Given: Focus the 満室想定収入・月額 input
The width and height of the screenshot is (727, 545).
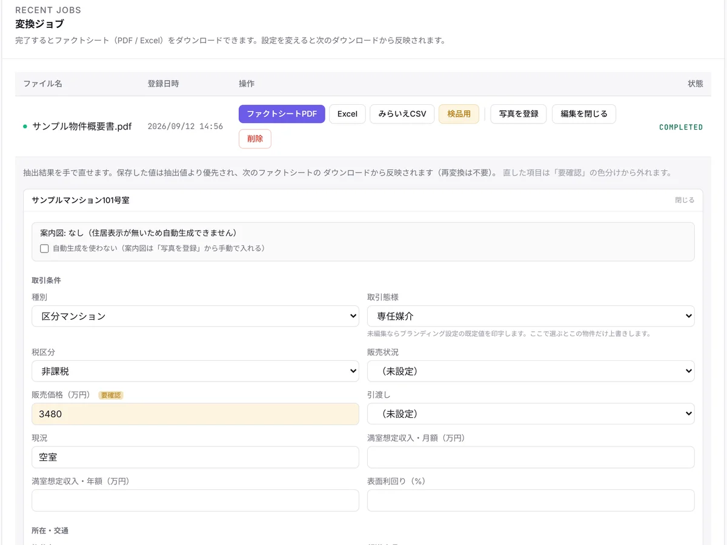Looking at the screenshot, I should [531, 457].
